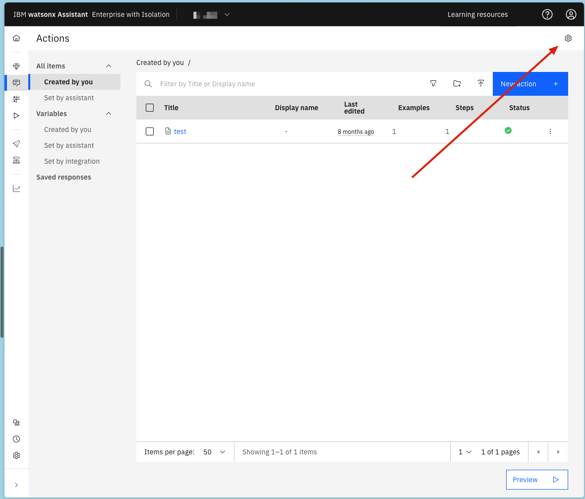Screen dimensions: 585x499
Task: Open the test action link
Action: (180, 131)
